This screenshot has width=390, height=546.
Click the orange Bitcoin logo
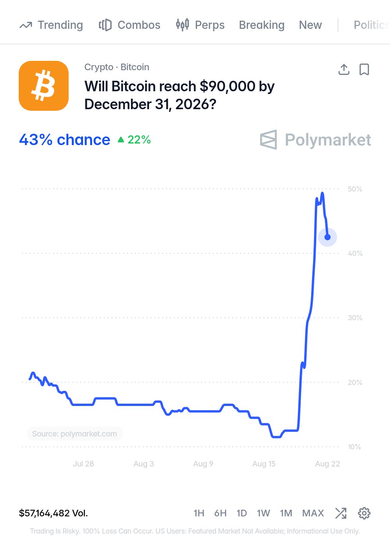point(44,86)
